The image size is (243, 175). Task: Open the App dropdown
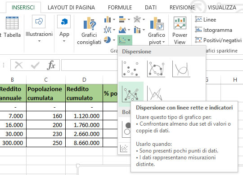(64, 29)
